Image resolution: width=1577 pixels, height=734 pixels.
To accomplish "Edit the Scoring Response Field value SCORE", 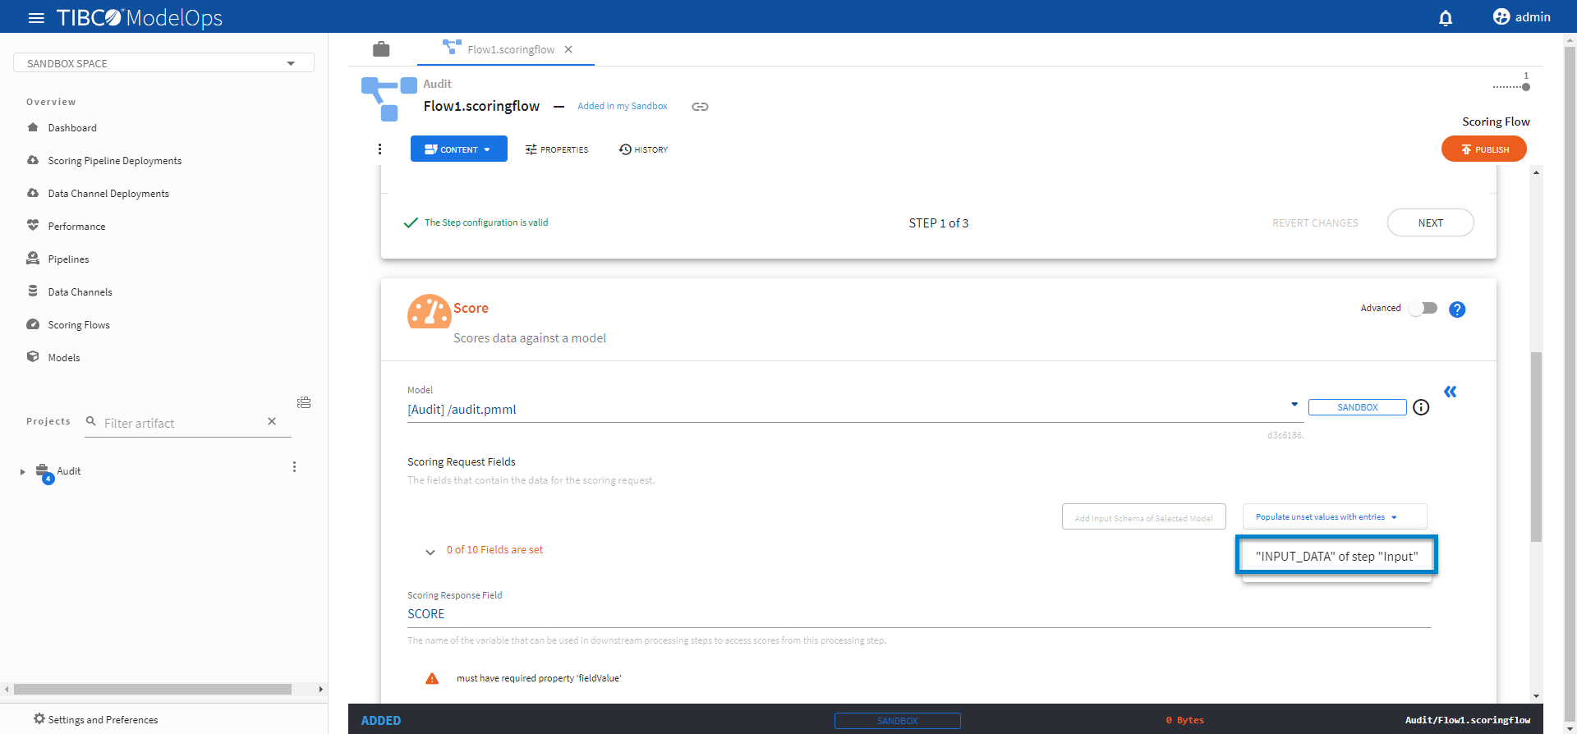I will point(919,614).
